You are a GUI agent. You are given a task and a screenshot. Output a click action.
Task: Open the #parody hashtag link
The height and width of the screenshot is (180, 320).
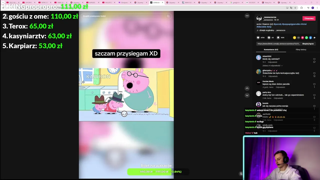tap(277, 24)
